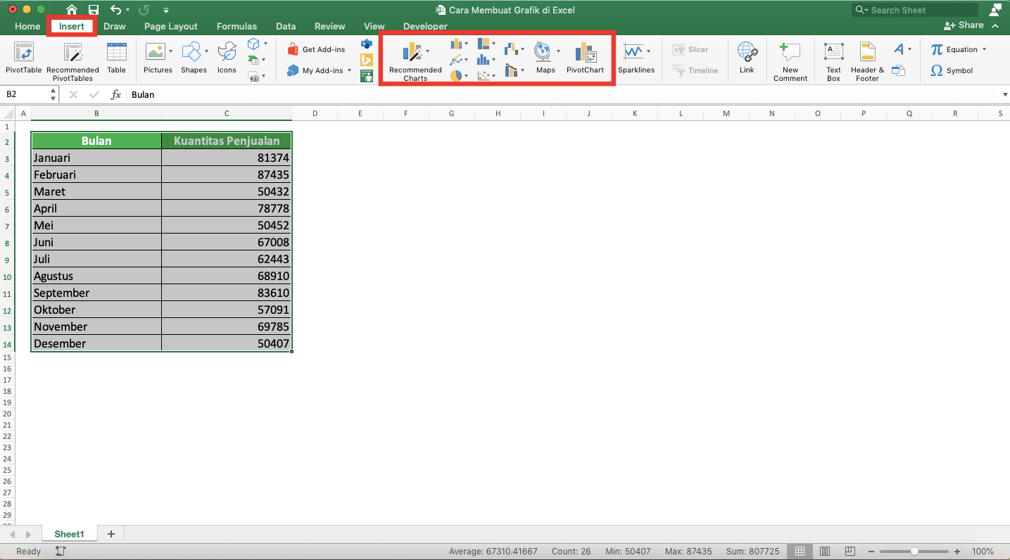Customize the Quick Access Toolbar
Viewport: 1010px width, 560px height.
point(166,11)
